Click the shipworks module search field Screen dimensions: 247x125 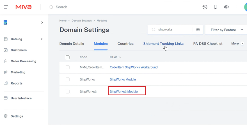(175, 30)
